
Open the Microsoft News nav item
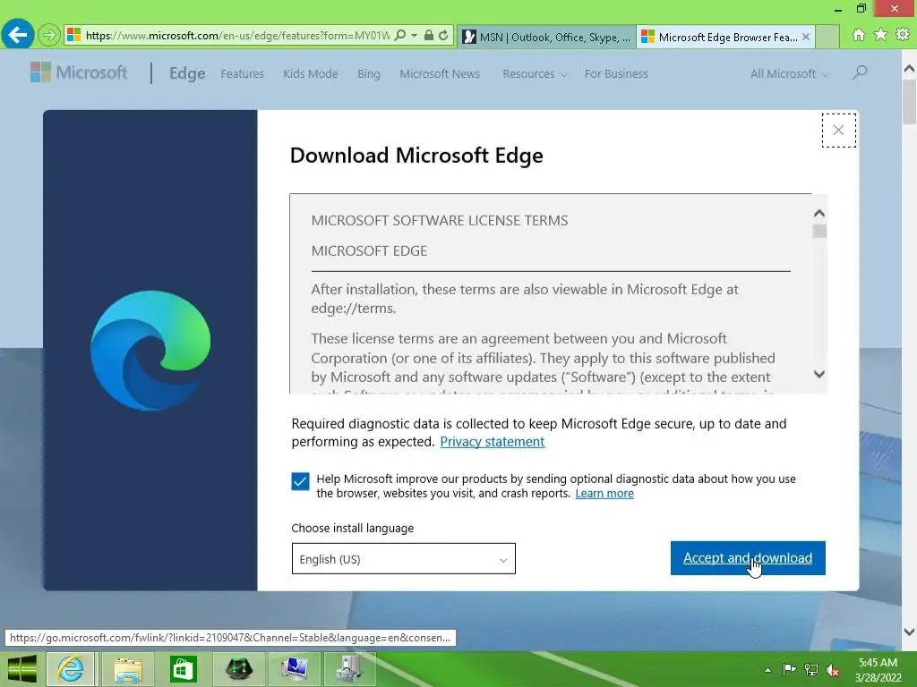coord(440,74)
